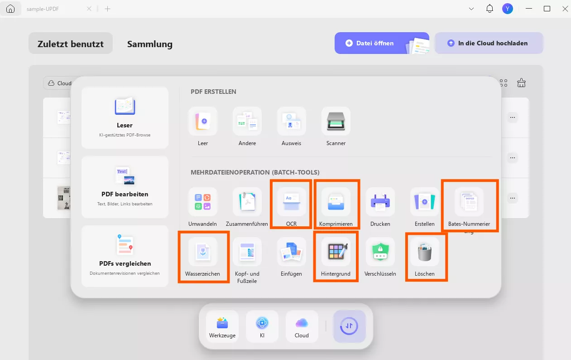The width and height of the screenshot is (571, 360).
Task: Click In die Cloud hochladen
Action: 489,43
